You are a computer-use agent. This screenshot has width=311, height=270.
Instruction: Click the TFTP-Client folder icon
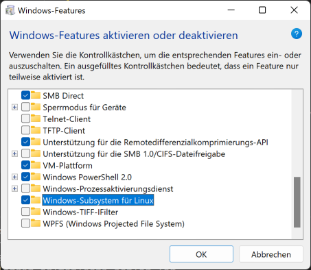(36, 130)
